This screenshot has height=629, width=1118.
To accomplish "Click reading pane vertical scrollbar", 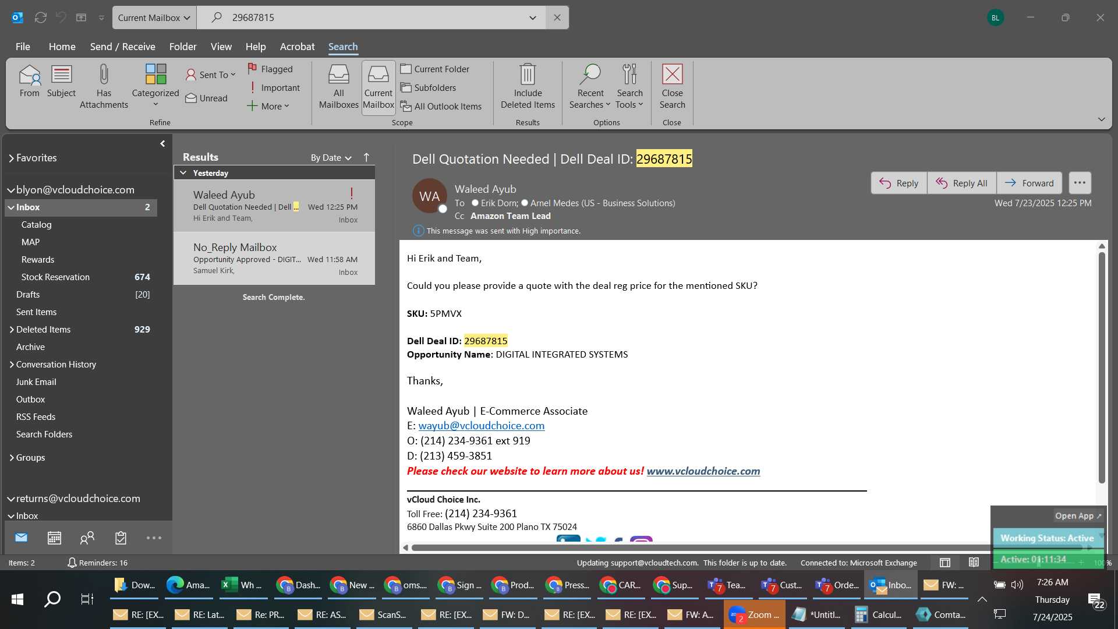I will tap(1101, 367).
